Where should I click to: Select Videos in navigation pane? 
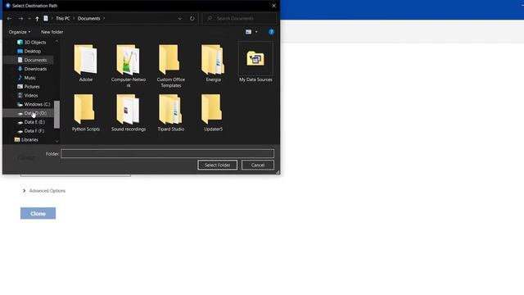28,95
